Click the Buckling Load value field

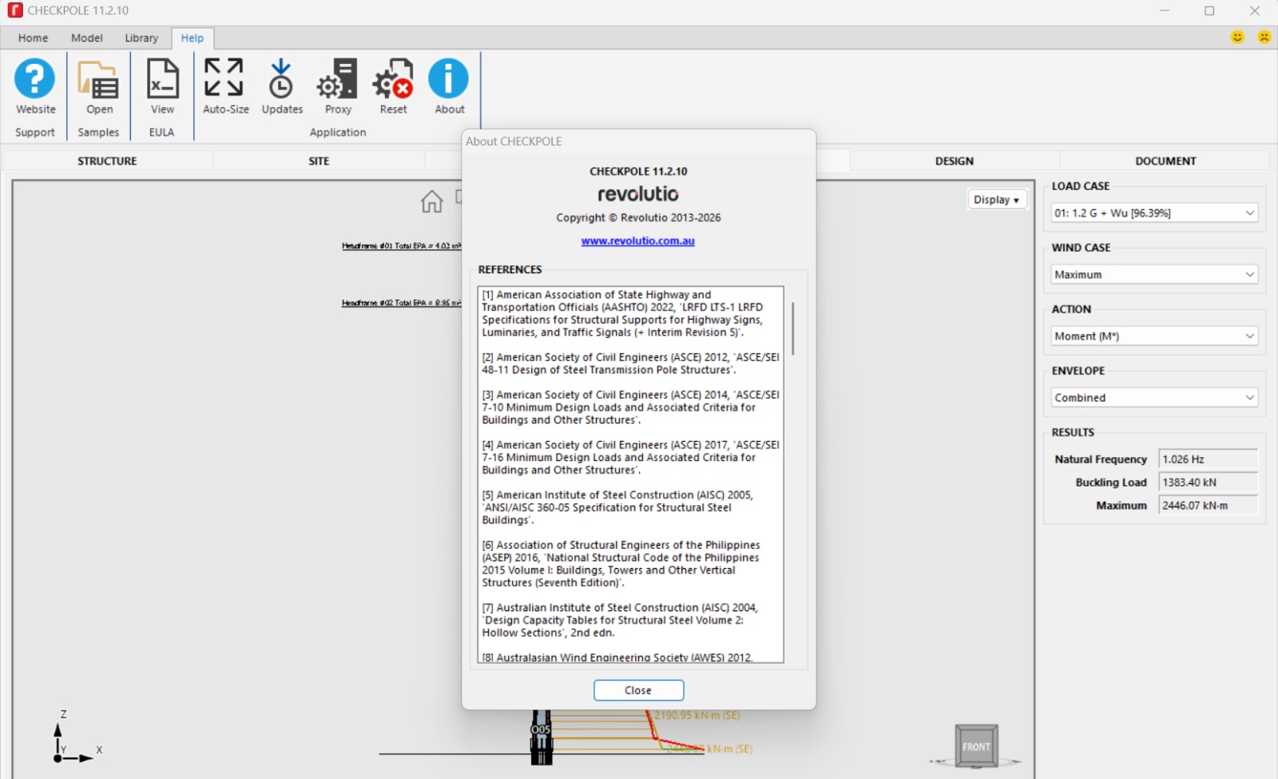tap(1208, 482)
